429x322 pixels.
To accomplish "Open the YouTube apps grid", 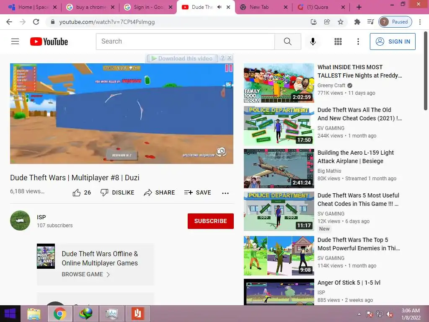I will click(338, 42).
